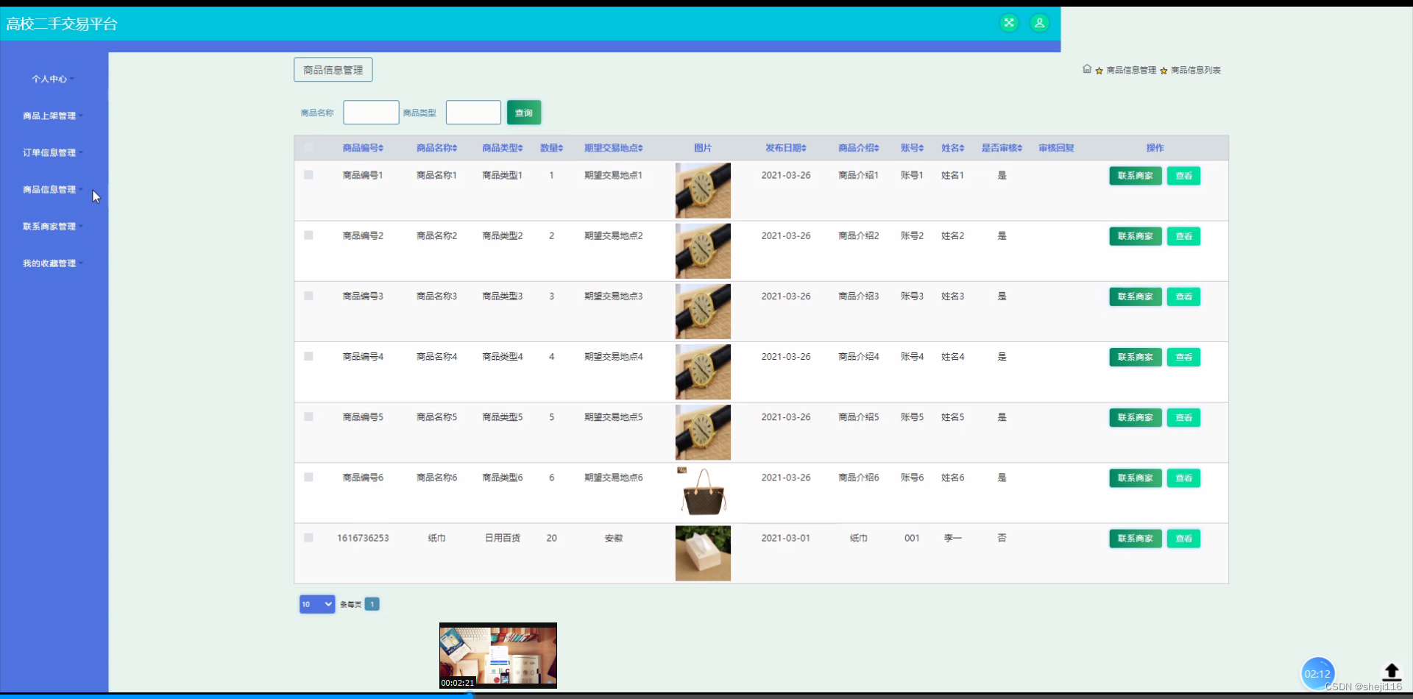
Task: Click the star icon before 商品信息列表 breadcrumb
Action: click(x=1163, y=70)
